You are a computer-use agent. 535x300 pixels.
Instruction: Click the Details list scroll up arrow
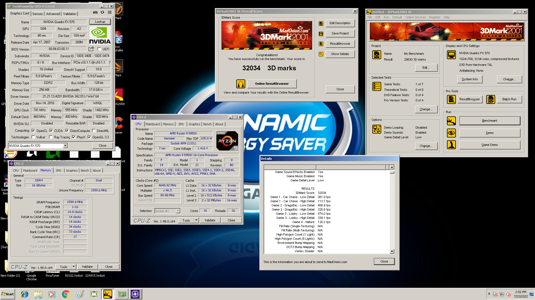[x=392, y=167]
